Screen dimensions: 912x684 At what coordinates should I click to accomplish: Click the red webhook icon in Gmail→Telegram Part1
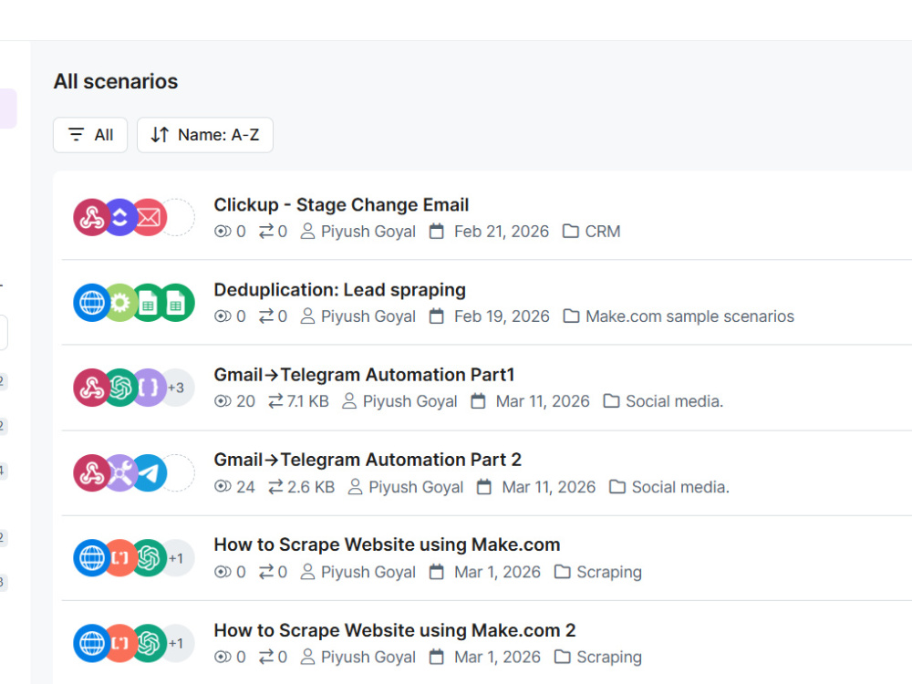tap(91, 388)
